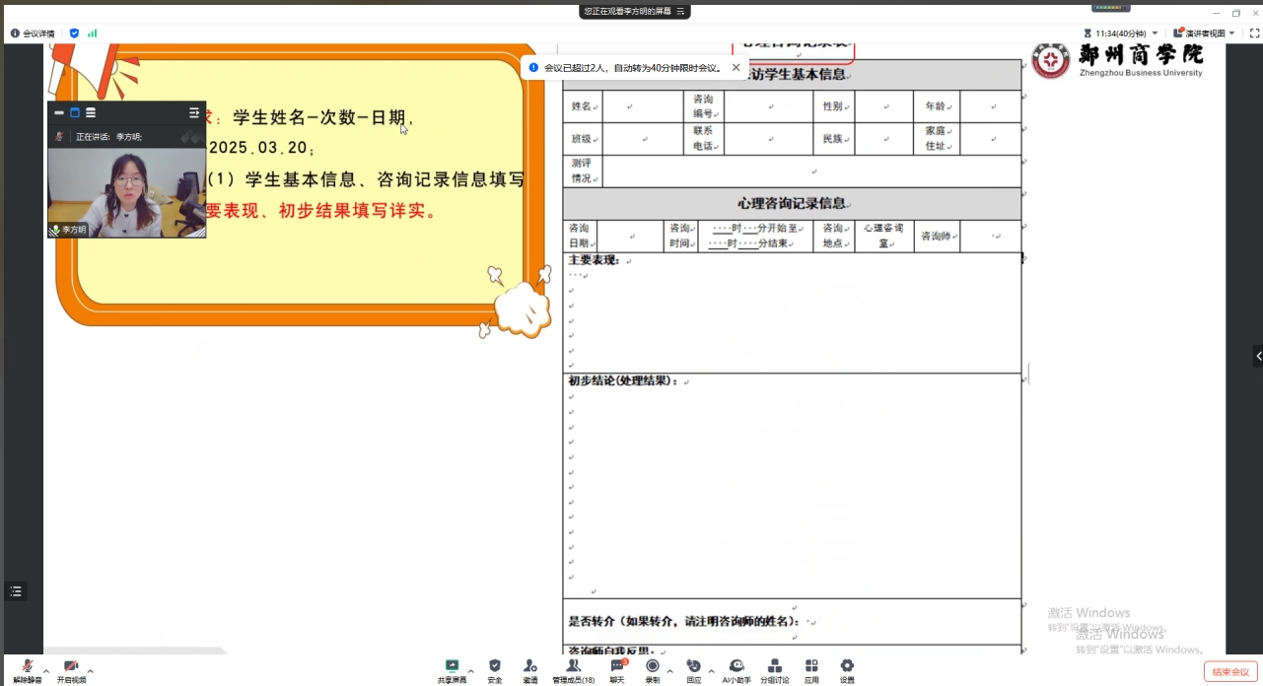The image size is (1263, 686).
Task: Open the 聊天 chat panel
Action: pyautogui.click(x=617, y=668)
